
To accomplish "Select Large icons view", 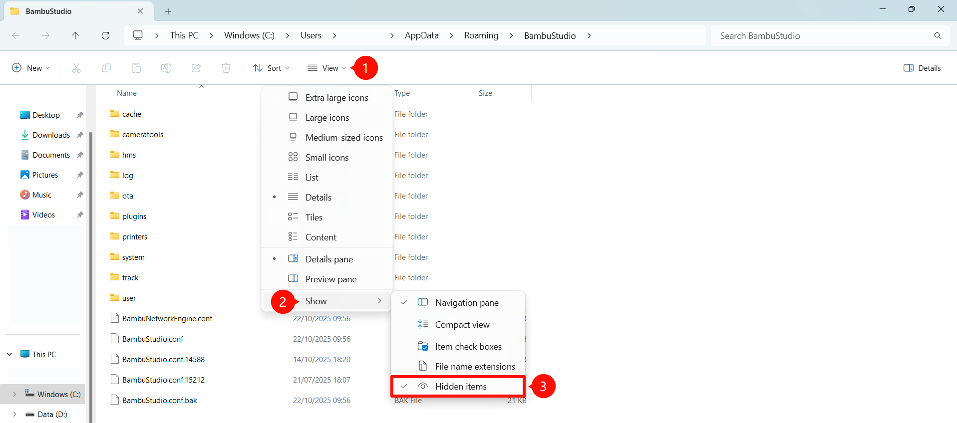I will 326,117.
